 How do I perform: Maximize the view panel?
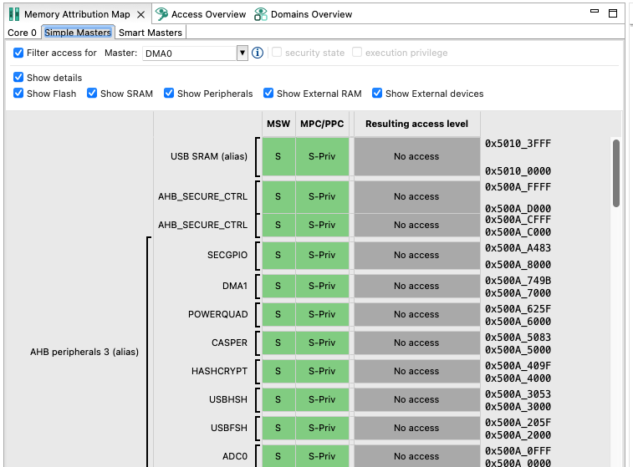tap(613, 13)
